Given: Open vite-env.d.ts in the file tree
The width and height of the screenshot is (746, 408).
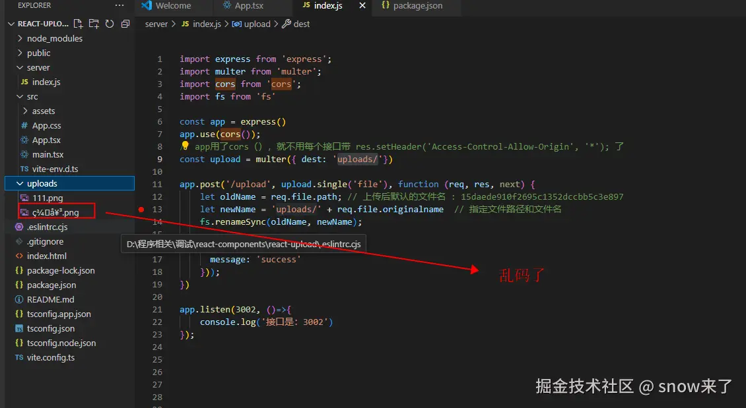Looking at the screenshot, I should [x=55, y=169].
